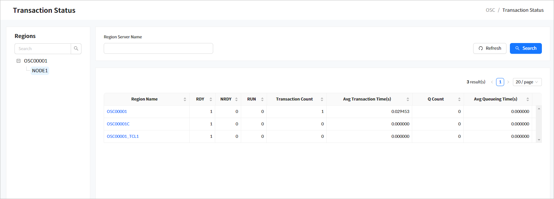Click the Regions search magnifier icon

point(76,49)
